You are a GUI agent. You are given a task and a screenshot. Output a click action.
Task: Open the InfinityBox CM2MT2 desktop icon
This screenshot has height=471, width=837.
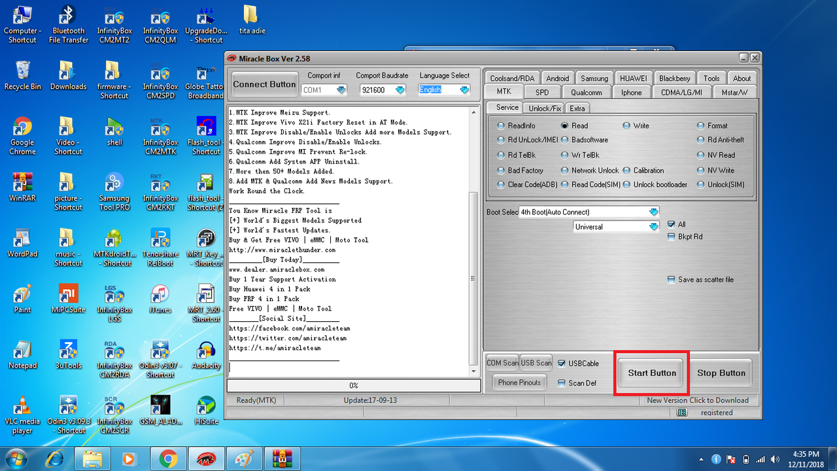point(114,25)
